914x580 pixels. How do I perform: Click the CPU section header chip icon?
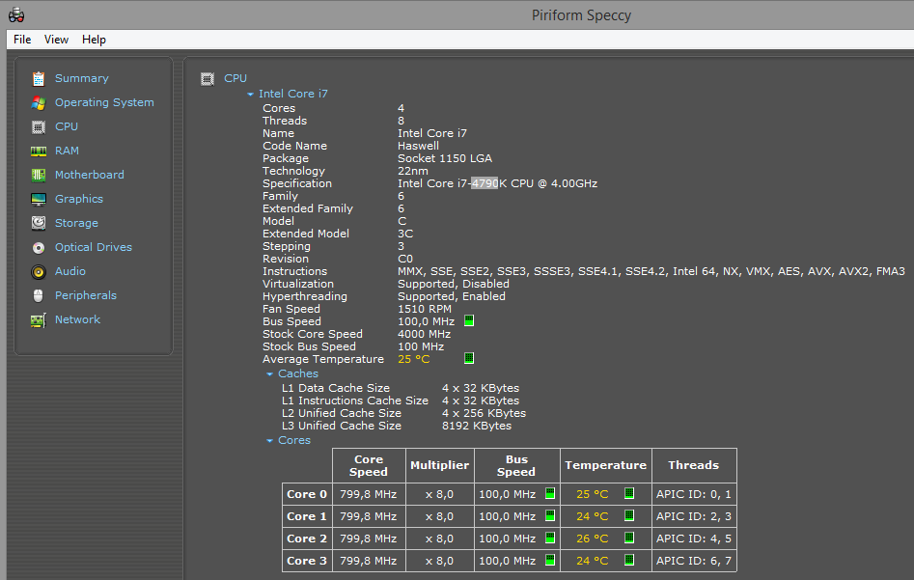click(x=208, y=79)
